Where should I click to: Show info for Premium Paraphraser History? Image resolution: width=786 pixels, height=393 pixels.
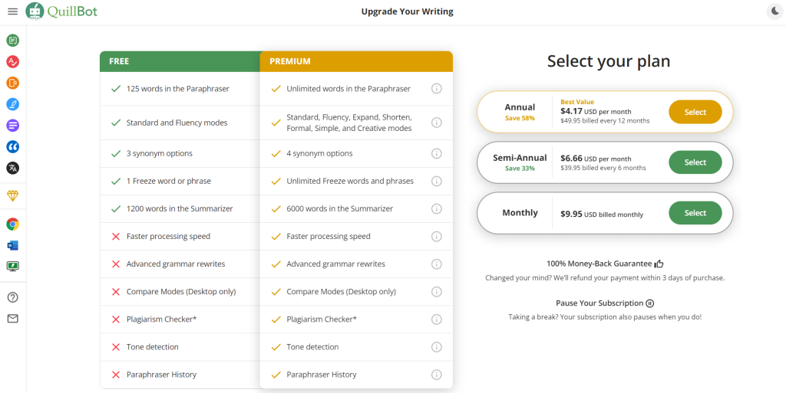(437, 375)
